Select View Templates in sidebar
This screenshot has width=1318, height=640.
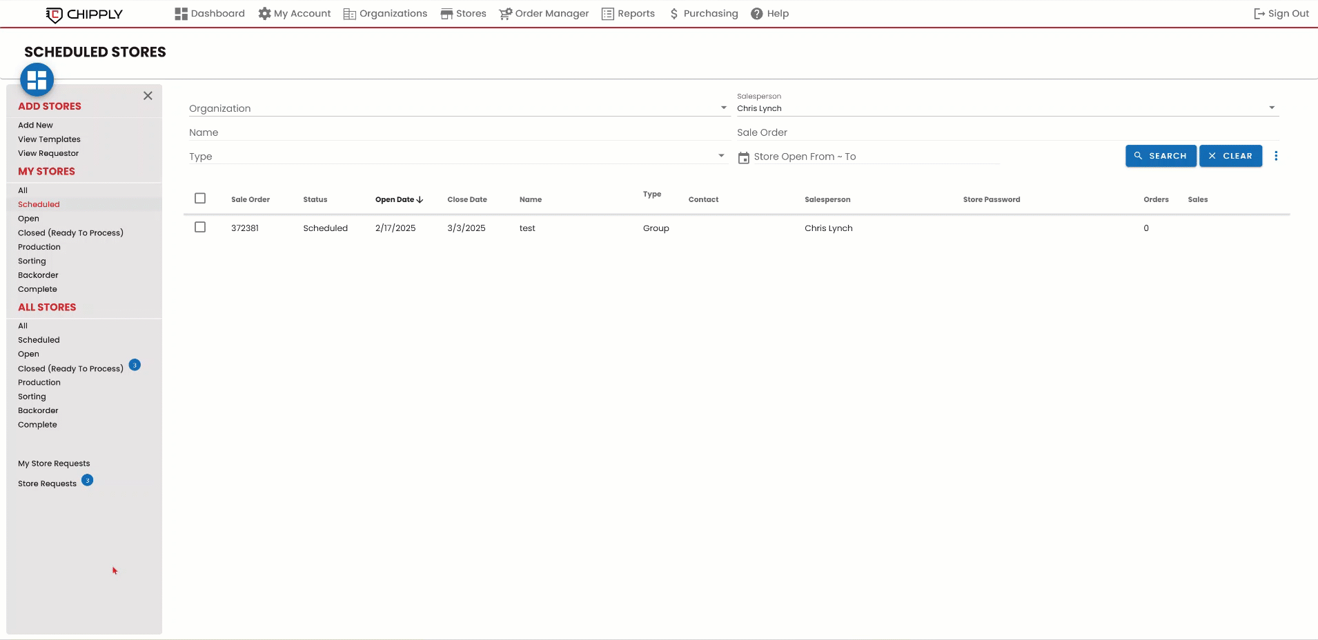tap(49, 139)
